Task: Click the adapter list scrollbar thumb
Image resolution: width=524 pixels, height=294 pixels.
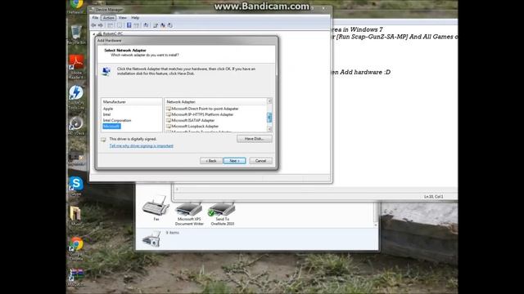Action: [269, 118]
